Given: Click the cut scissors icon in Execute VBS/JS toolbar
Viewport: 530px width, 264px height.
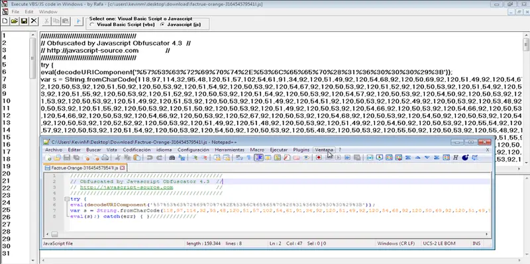Looking at the screenshot, I should click(46, 21).
